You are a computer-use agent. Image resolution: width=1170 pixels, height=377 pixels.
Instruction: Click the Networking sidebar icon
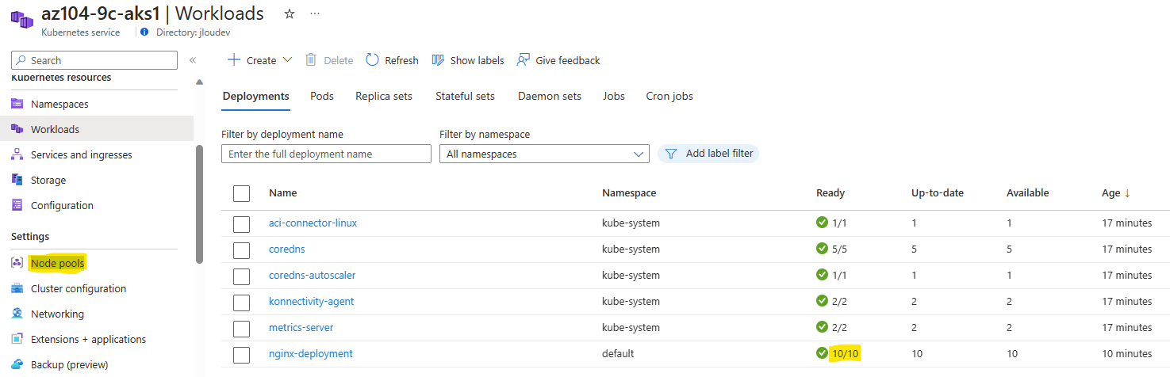click(17, 314)
